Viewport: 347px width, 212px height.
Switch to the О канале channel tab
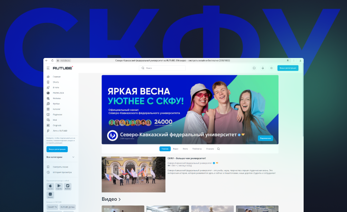tap(210, 149)
